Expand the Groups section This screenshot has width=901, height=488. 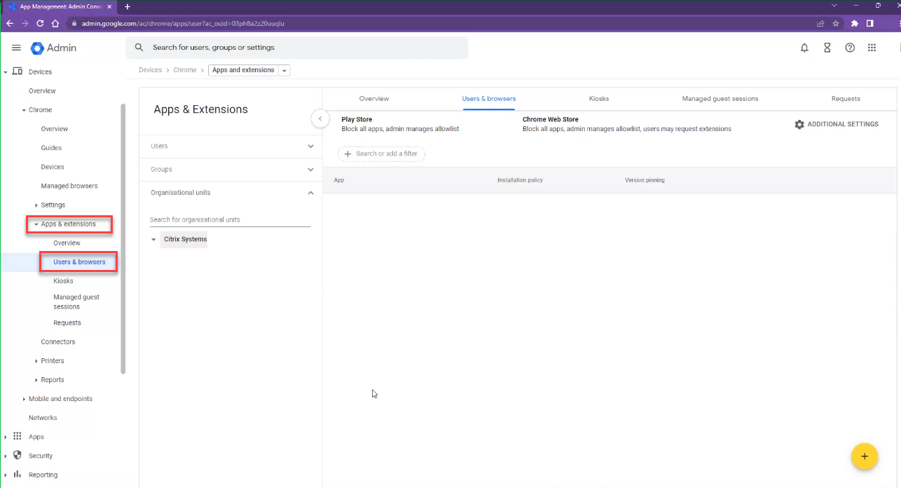coord(310,170)
